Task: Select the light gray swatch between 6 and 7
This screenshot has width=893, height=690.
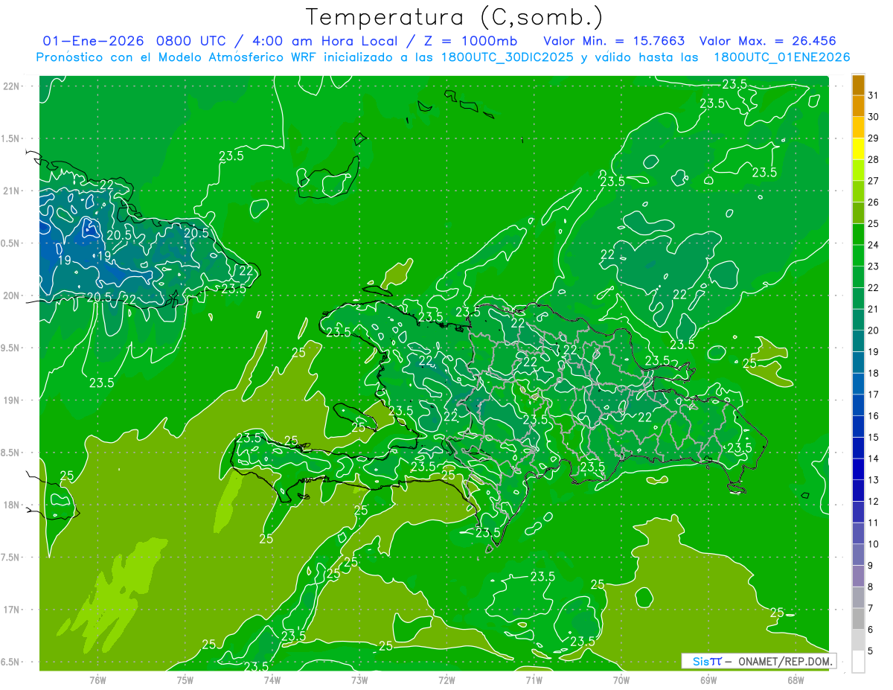Action: point(858,619)
